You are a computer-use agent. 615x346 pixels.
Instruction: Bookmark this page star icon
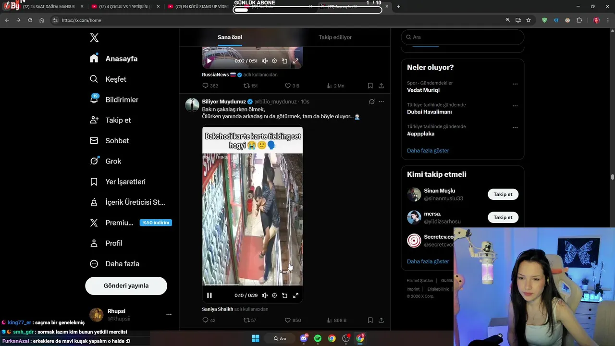pos(529,20)
